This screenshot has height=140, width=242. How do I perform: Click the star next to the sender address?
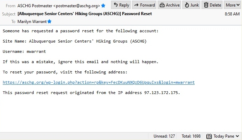pyautogui.click(x=103, y=6)
